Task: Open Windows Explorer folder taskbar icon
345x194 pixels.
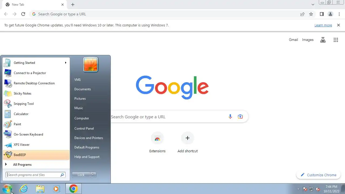Action: (x=40, y=189)
